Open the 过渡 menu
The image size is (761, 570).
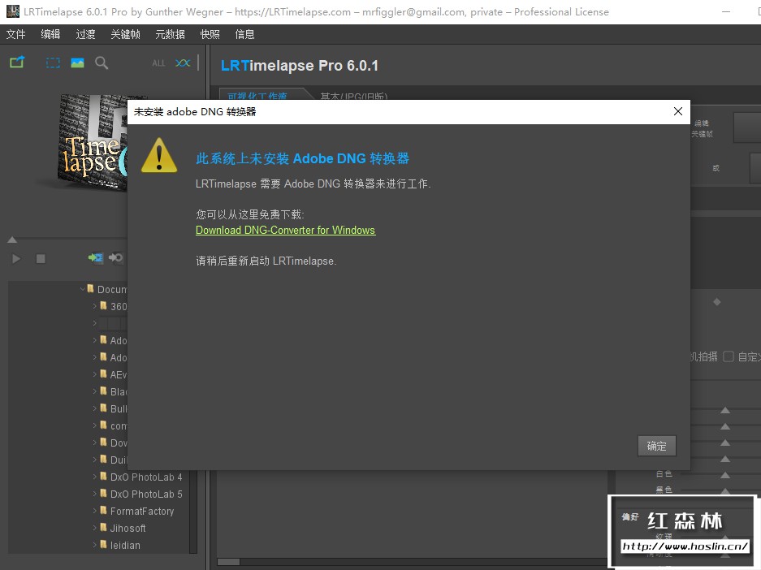coord(85,34)
